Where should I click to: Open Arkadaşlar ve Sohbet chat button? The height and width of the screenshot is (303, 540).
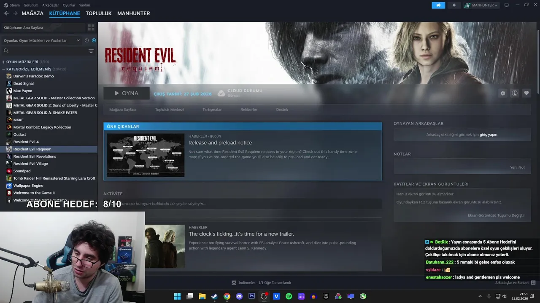(x=515, y=283)
